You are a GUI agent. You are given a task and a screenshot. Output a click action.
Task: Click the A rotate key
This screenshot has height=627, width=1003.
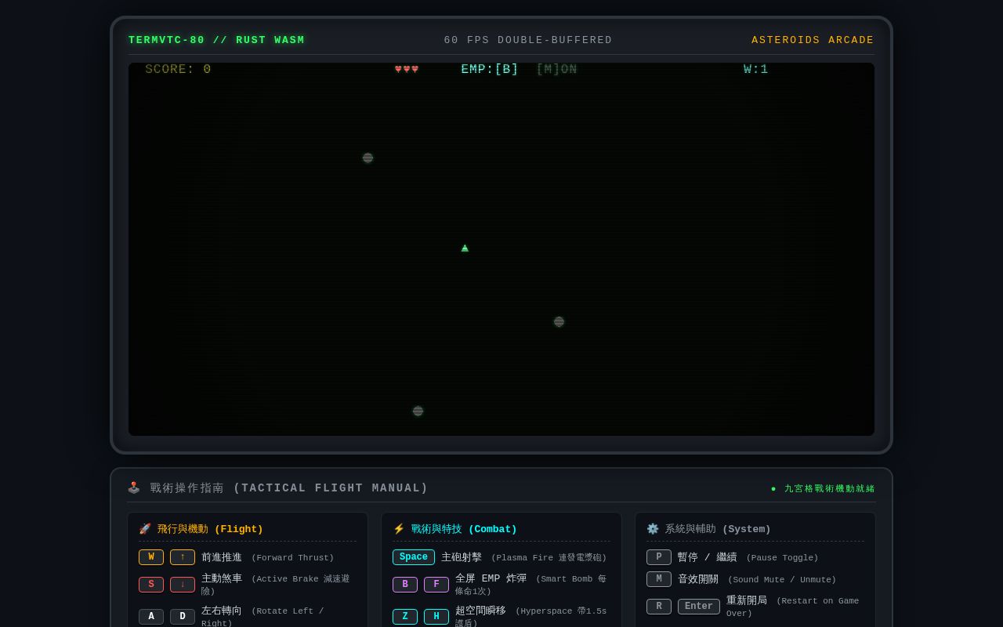click(x=151, y=617)
